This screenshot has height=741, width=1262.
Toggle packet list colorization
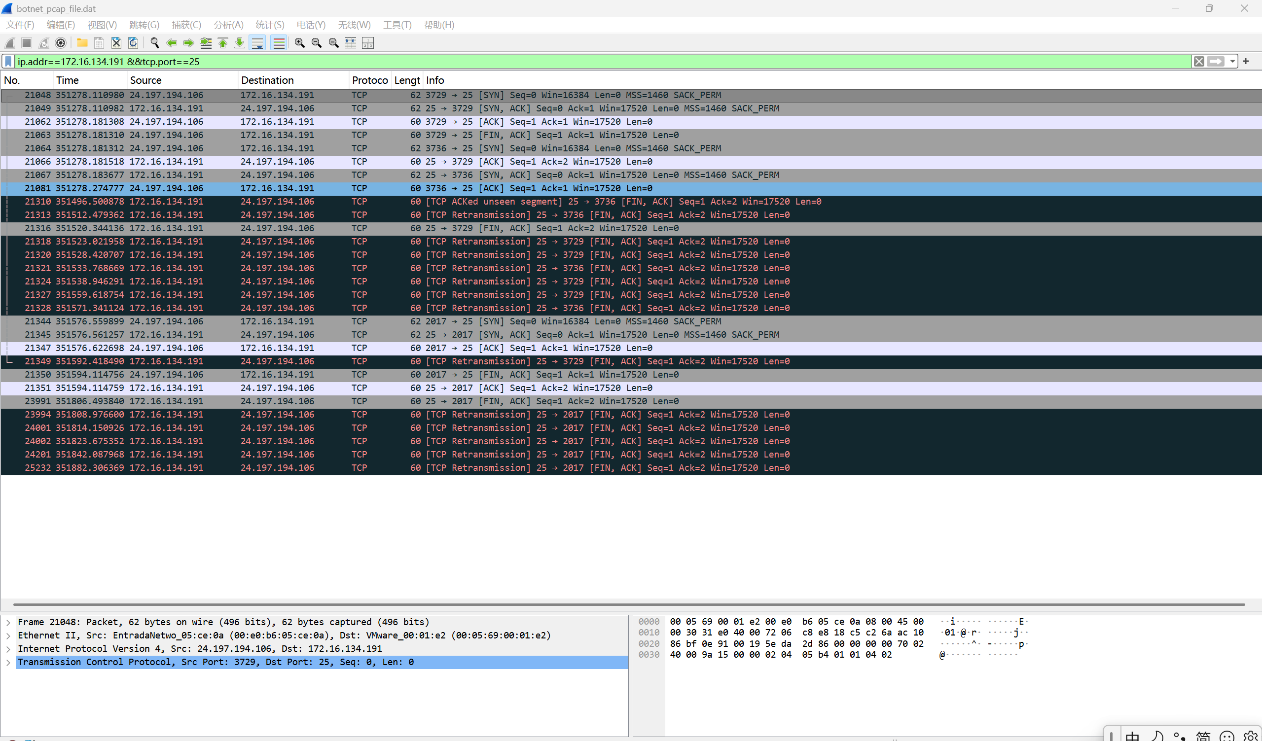click(279, 43)
